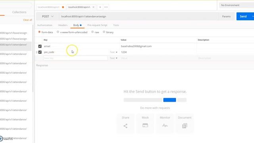Uncheck the pin_code key checkbox
Screen dimensions: 254x143
pyautogui.click(x=40, y=52)
